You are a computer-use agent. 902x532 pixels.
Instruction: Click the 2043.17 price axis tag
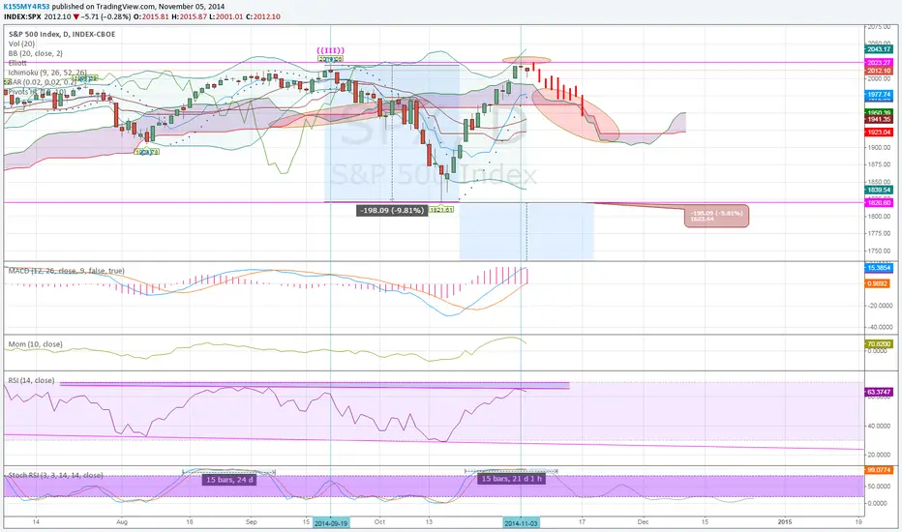click(879, 49)
